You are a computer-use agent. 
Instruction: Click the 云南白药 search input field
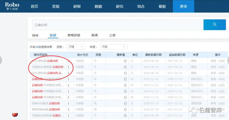118,25
